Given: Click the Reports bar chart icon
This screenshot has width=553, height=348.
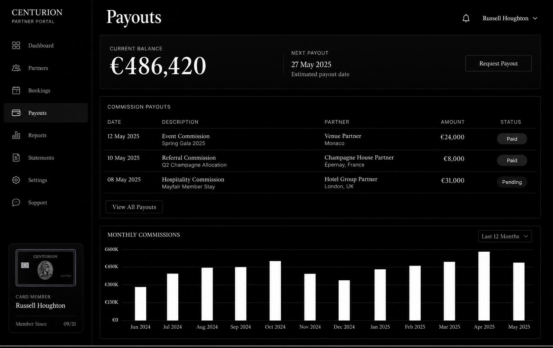Looking at the screenshot, I should click(x=16, y=135).
